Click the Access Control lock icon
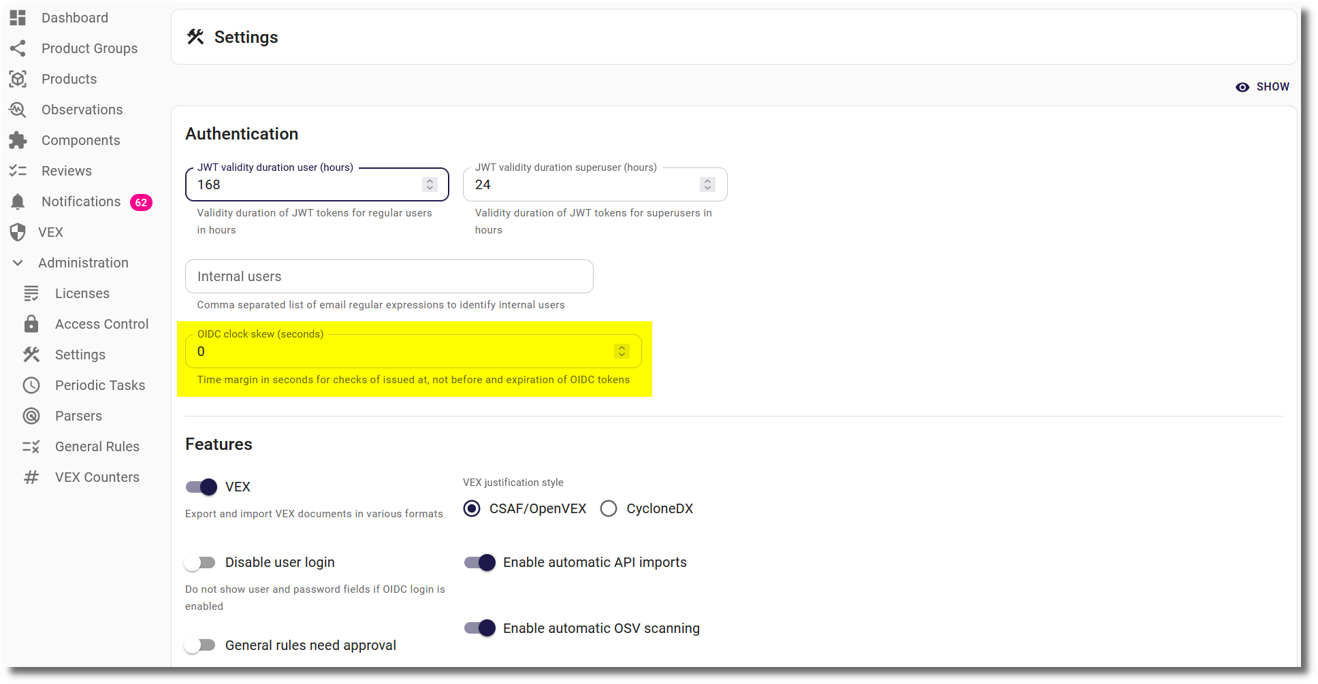The height and width of the screenshot is (684, 1318). pyautogui.click(x=31, y=324)
